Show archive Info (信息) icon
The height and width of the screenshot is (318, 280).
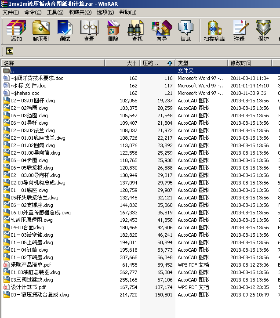pos(185,30)
